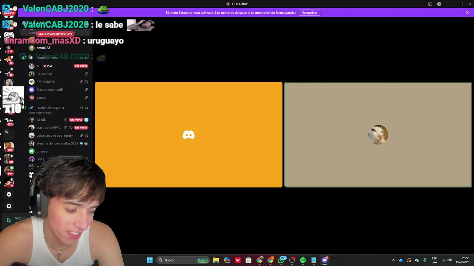Select user cufas second oportunity
The image size is (474, 266).
pyautogui.click(x=59, y=136)
